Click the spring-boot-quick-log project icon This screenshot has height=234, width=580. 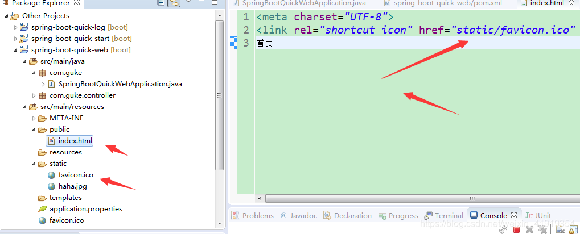click(24, 27)
